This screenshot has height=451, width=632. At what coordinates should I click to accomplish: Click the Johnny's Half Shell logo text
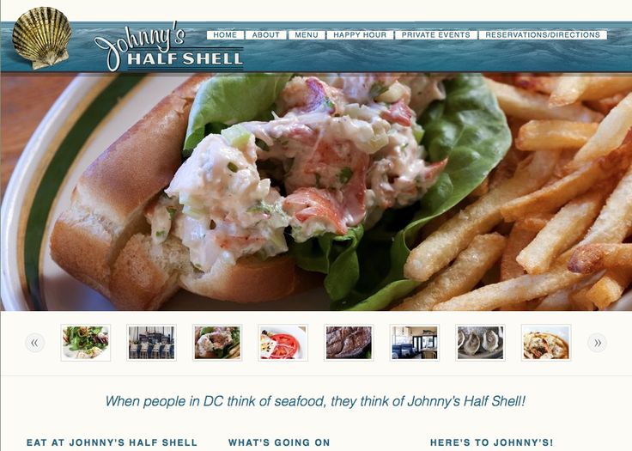169,48
